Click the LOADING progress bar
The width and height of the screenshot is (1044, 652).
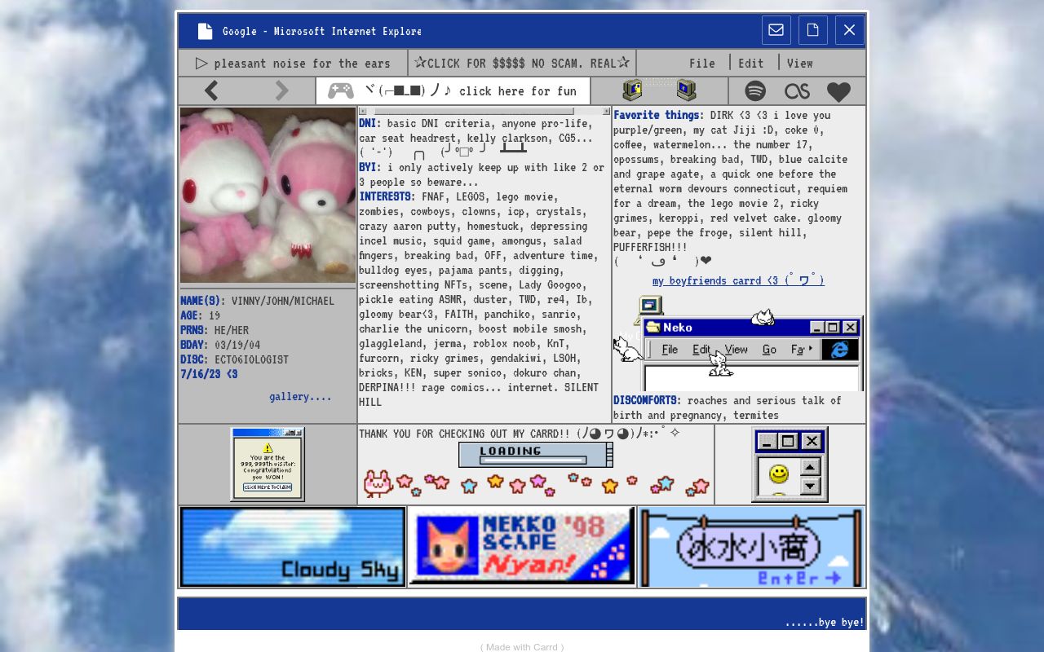point(535,455)
